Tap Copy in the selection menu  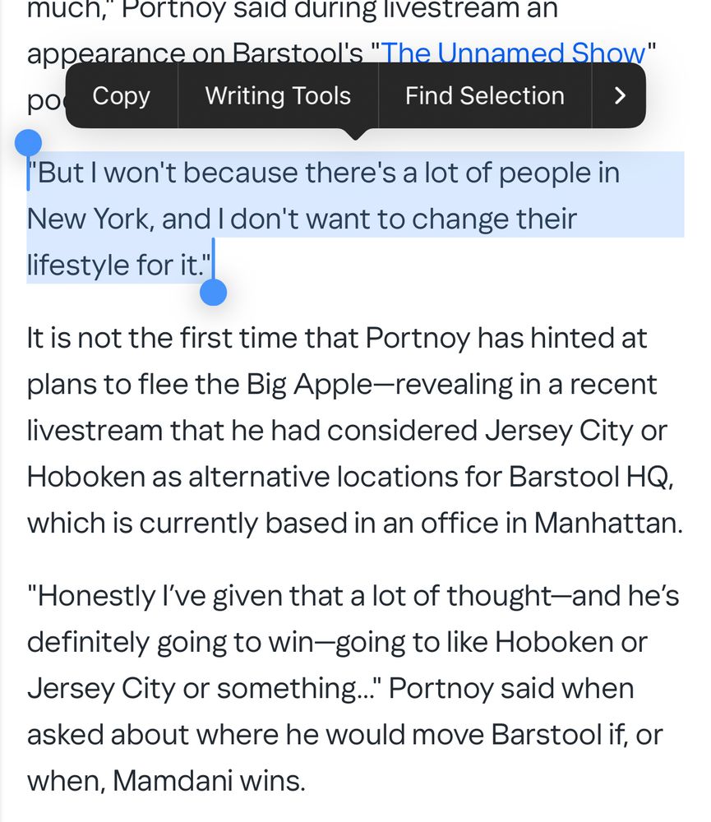pyautogui.click(x=121, y=96)
